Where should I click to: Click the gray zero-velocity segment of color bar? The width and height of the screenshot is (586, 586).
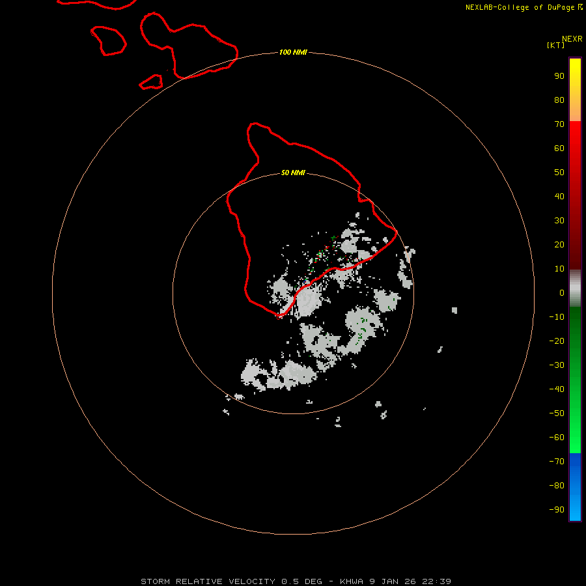(x=575, y=288)
